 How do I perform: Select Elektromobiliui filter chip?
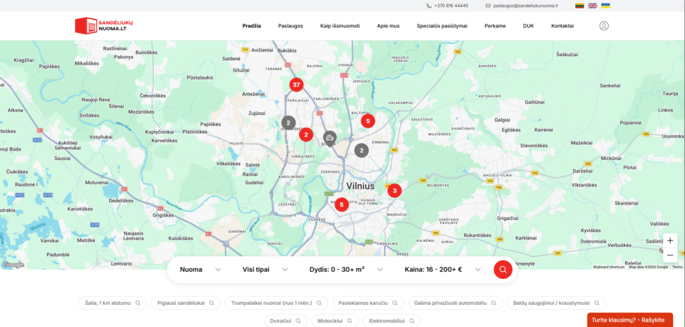pyautogui.click(x=392, y=320)
